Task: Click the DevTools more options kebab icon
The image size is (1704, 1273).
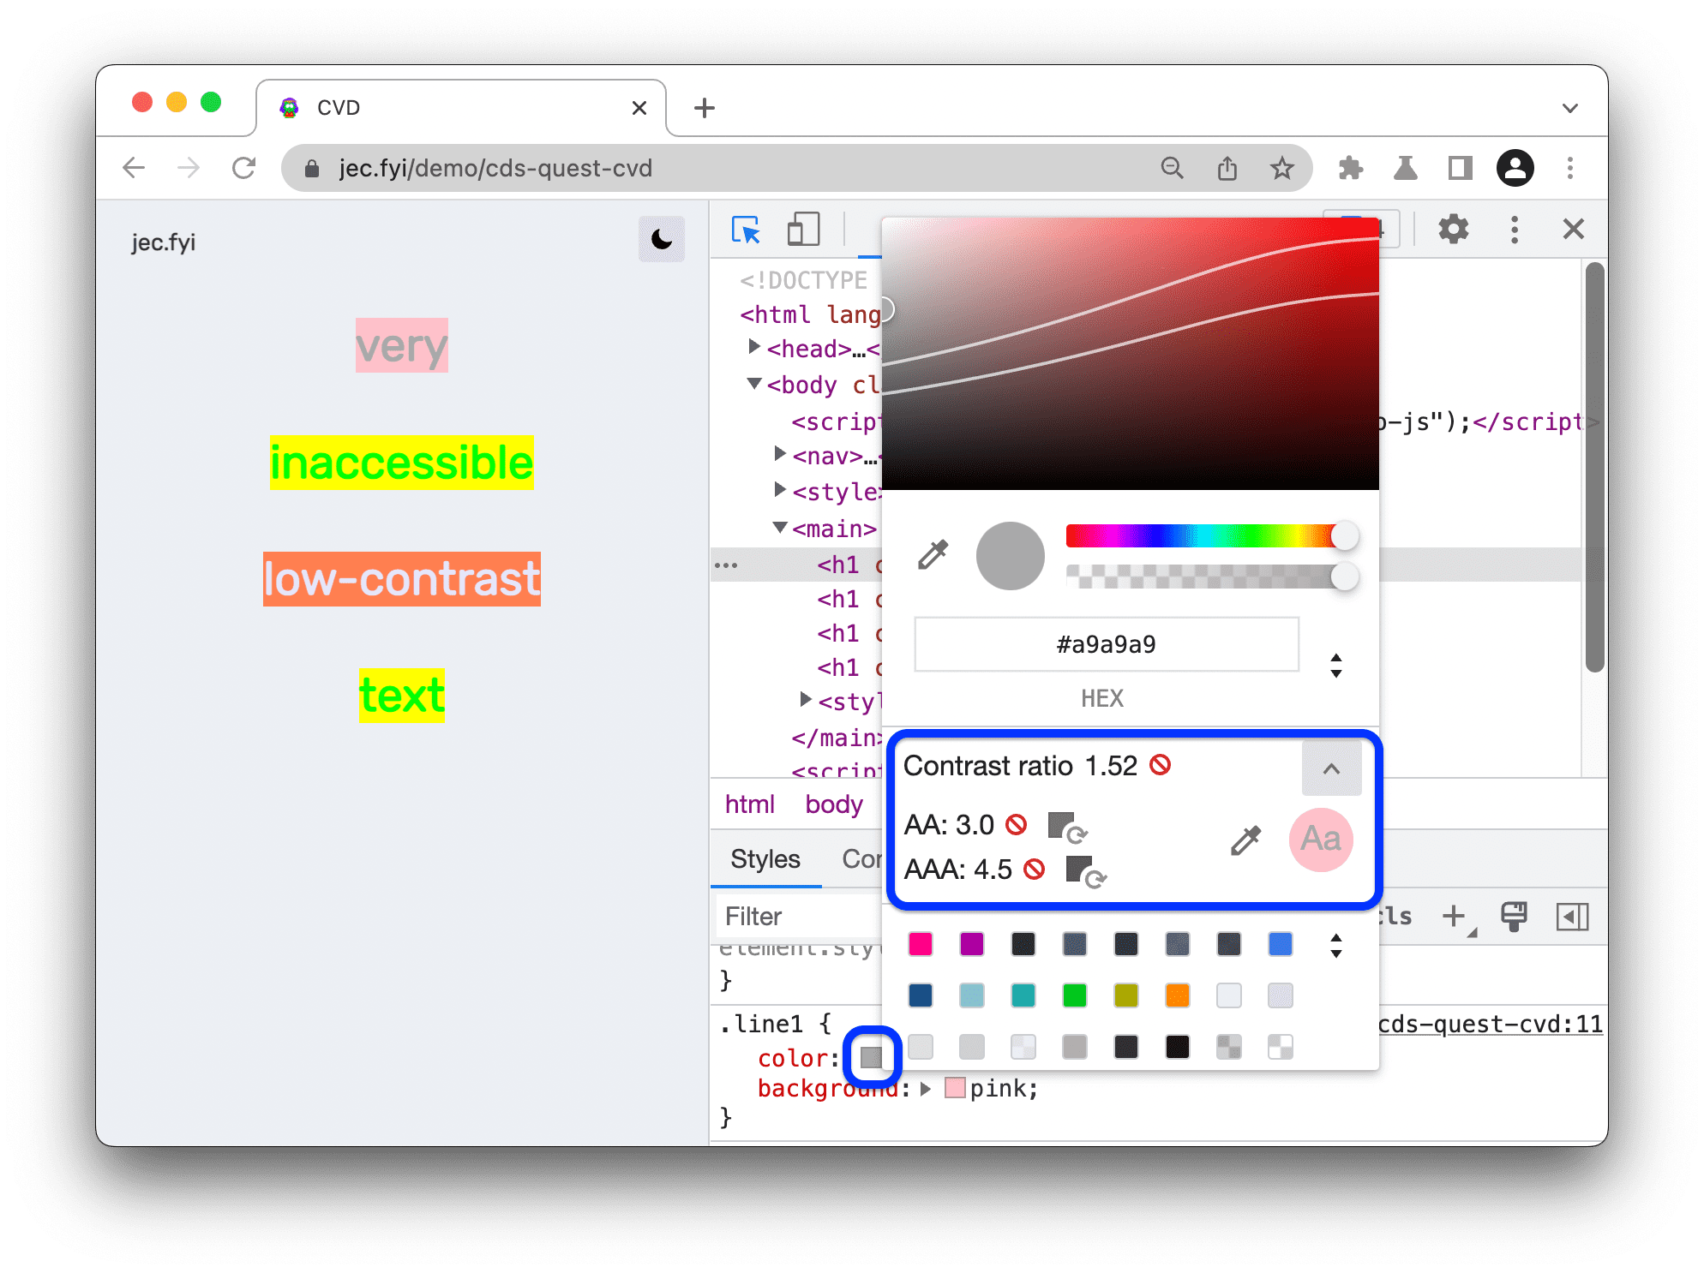Action: click(1511, 227)
